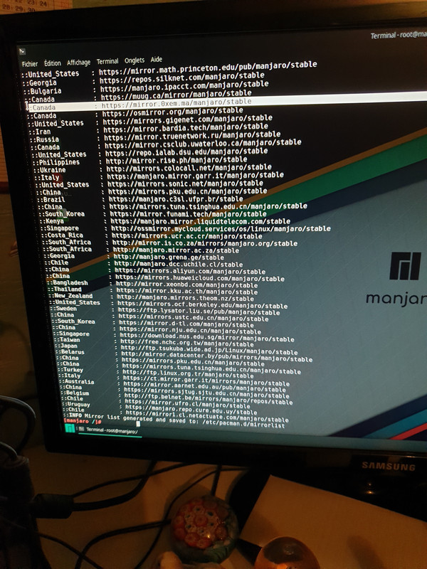Click the mirror.funami.tech mirror URL

(x=188, y=214)
